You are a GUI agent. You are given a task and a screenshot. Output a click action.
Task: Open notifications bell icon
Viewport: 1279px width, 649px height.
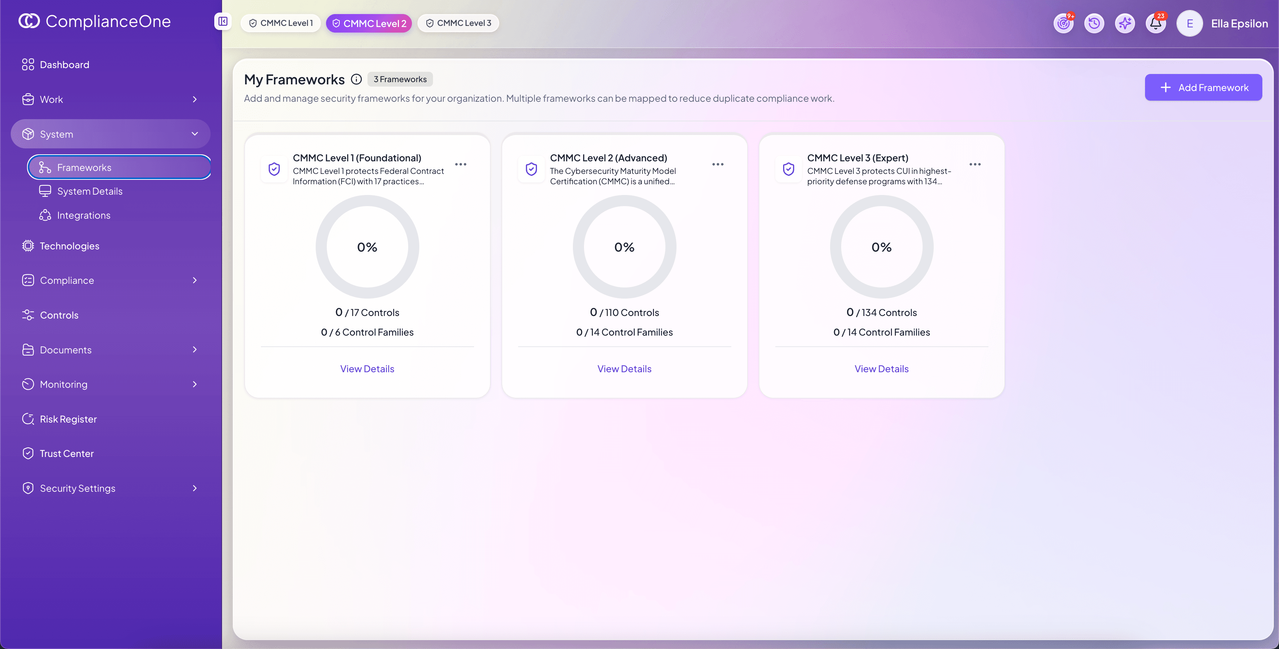coord(1156,23)
